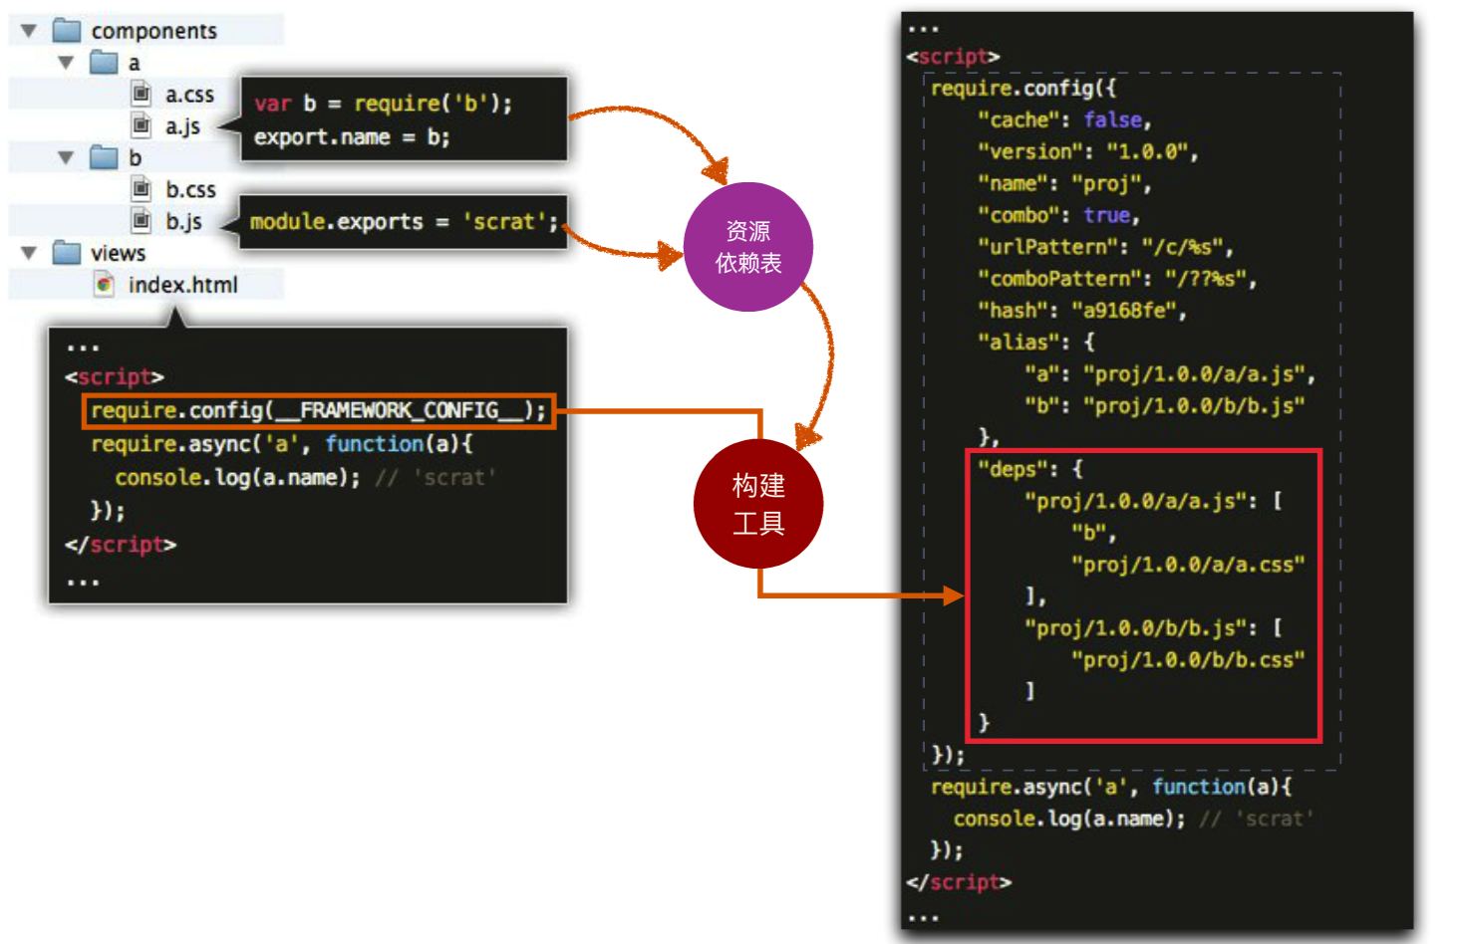The height and width of the screenshot is (944, 1459).
Task: Collapse the folder b disclosure triangle
Action: tap(66, 157)
